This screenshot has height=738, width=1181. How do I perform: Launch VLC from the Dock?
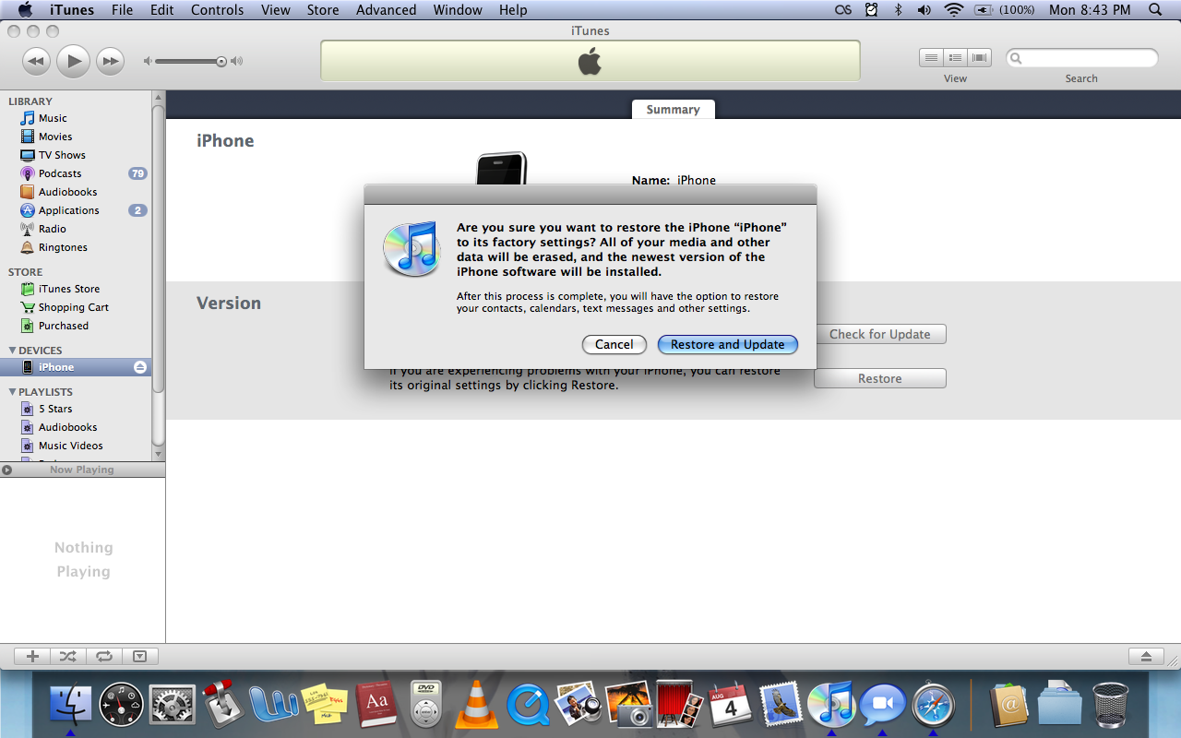pyautogui.click(x=477, y=705)
